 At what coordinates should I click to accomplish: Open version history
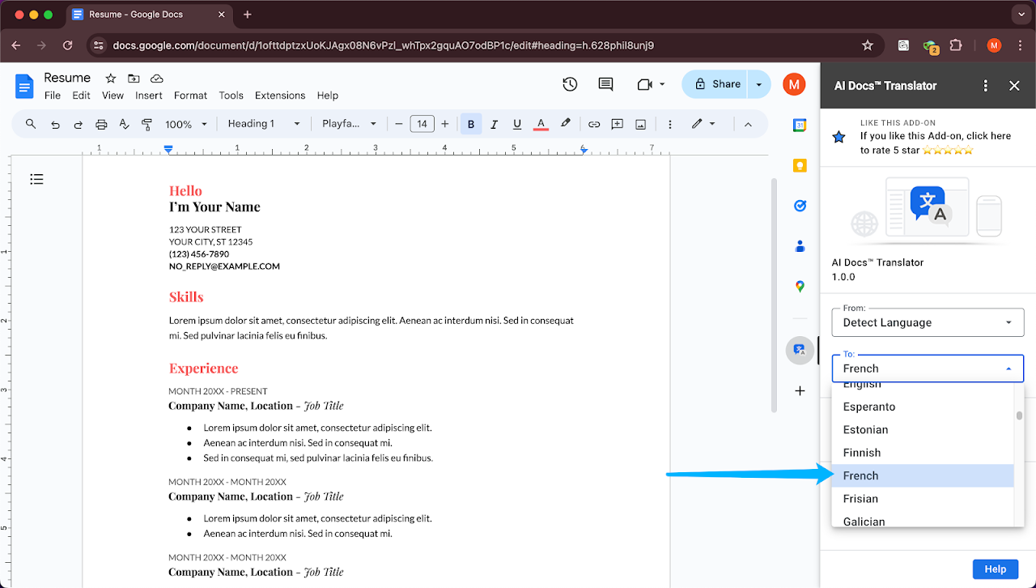click(570, 84)
